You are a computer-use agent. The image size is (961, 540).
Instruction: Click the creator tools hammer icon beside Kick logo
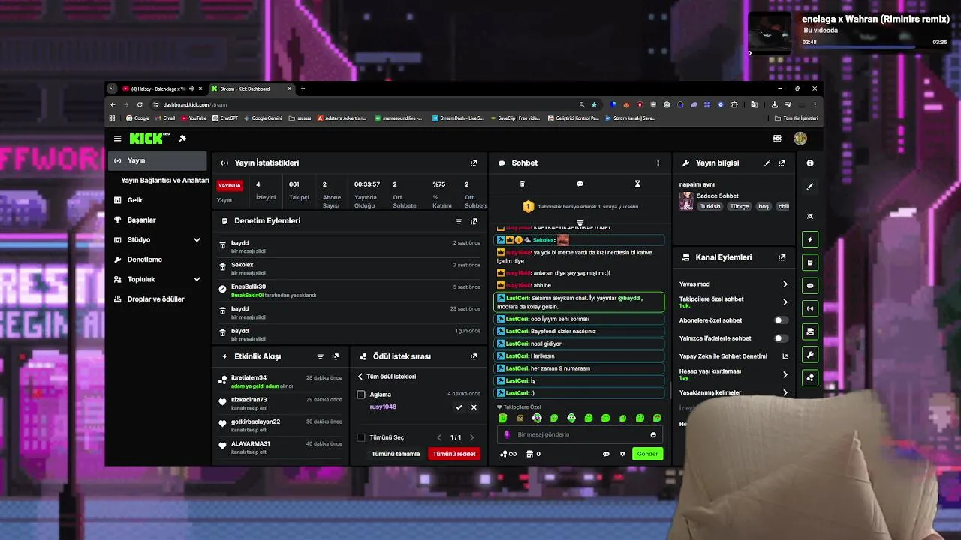coord(182,139)
